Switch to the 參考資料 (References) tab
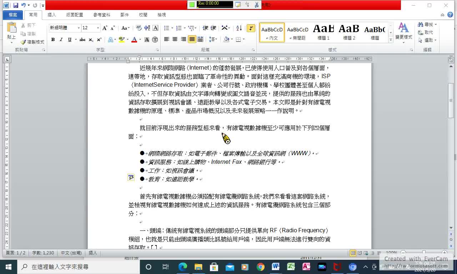Screen dimensions: 457x274 point(102,15)
